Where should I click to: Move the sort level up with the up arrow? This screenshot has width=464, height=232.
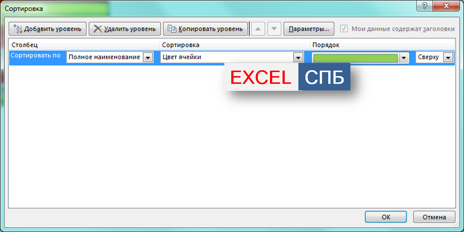pos(258,29)
